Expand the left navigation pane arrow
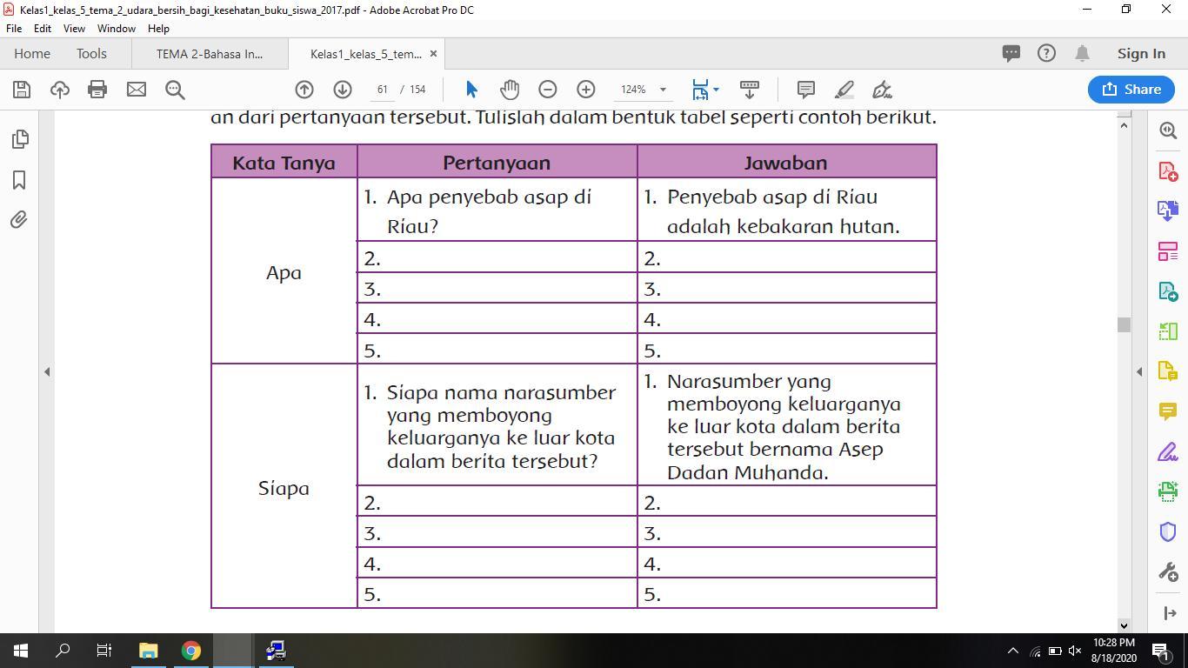The width and height of the screenshot is (1188, 668). pos(47,371)
